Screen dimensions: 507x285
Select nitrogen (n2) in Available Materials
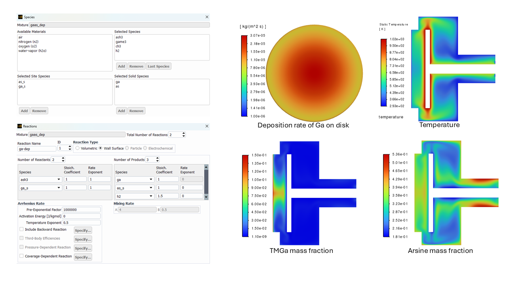pyautogui.click(x=28, y=42)
